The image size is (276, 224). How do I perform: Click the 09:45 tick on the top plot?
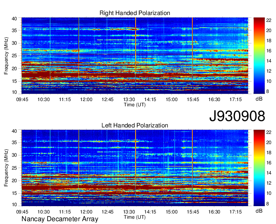[x=22, y=99]
